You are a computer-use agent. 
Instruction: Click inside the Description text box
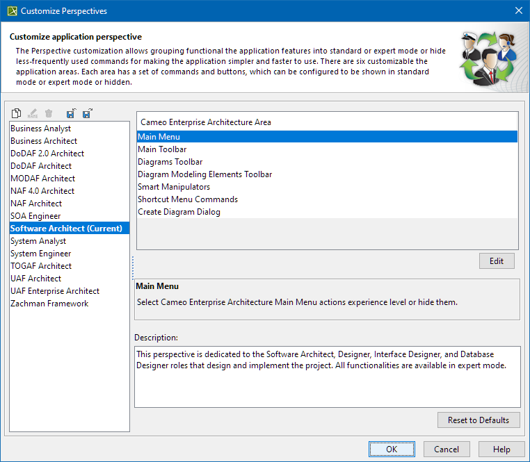(327, 377)
